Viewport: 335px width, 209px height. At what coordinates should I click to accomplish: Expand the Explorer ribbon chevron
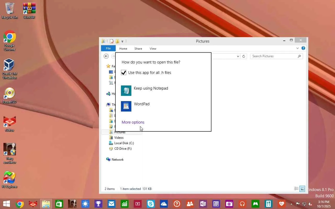(298, 48)
